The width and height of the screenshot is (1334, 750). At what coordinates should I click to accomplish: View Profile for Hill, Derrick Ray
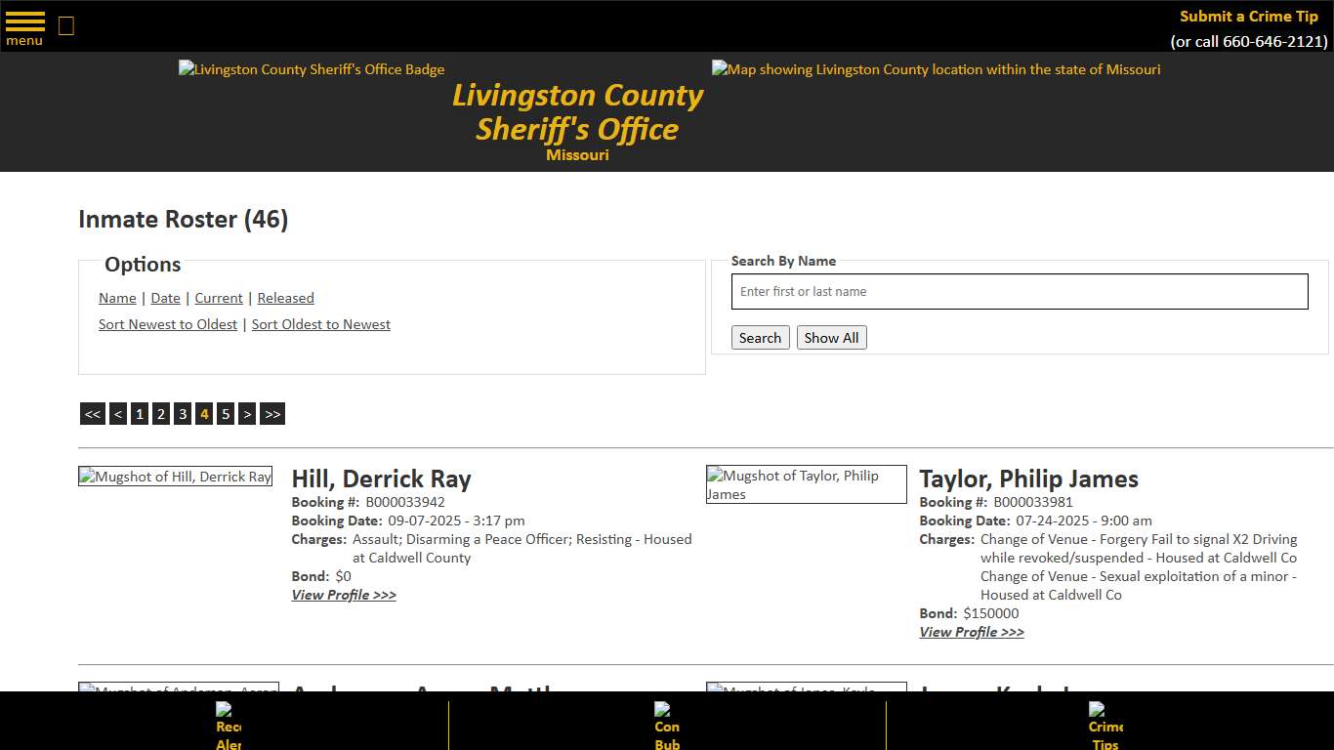click(344, 595)
